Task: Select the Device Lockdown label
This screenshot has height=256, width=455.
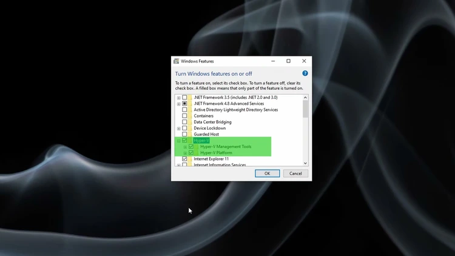Action: (x=209, y=128)
